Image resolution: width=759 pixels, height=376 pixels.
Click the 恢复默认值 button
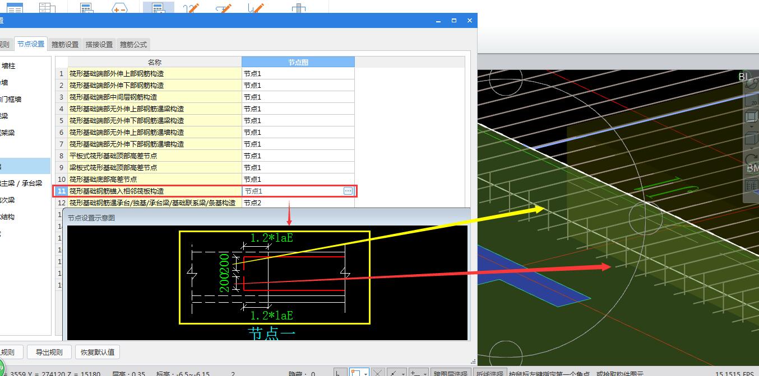(x=98, y=352)
